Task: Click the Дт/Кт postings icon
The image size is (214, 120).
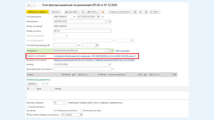Action: 83,12
